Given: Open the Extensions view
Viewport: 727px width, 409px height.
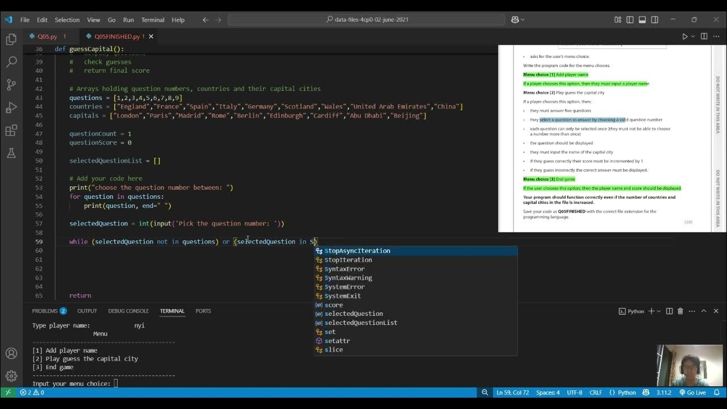Looking at the screenshot, I should pos(11,131).
